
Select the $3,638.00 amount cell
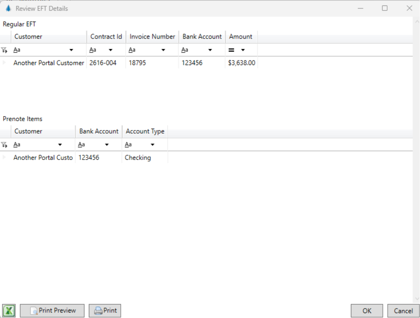[241, 63]
